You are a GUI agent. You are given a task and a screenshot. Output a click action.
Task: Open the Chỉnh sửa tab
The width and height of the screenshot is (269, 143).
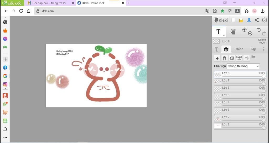(239, 49)
